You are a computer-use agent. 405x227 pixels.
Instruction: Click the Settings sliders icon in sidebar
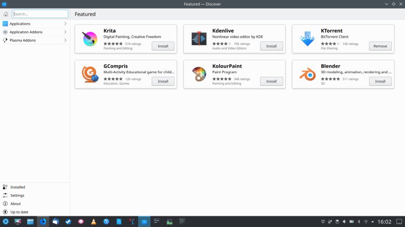coord(5,195)
